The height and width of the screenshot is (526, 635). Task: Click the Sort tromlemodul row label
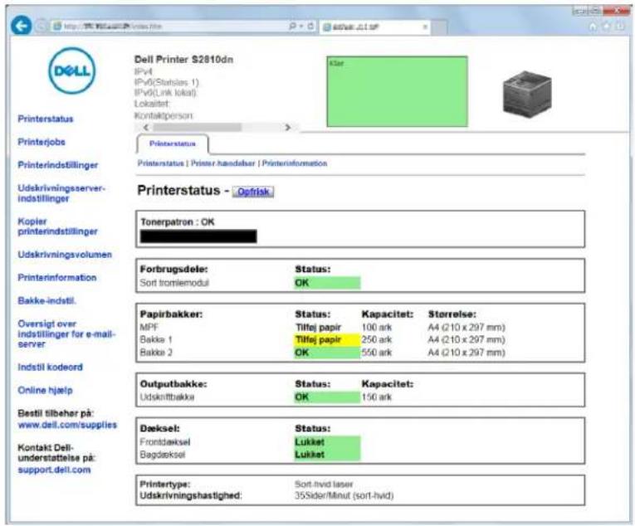pyautogui.click(x=174, y=283)
